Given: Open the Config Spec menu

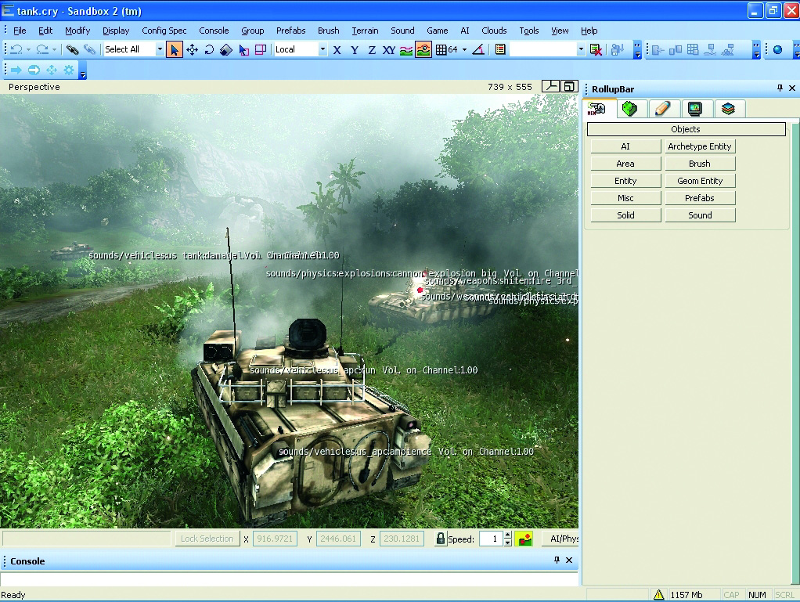Looking at the screenshot, I should [164, 31].
